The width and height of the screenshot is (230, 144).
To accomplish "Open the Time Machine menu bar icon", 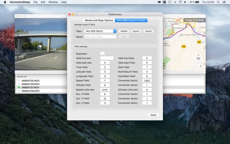I will click(x=170, y=2).
